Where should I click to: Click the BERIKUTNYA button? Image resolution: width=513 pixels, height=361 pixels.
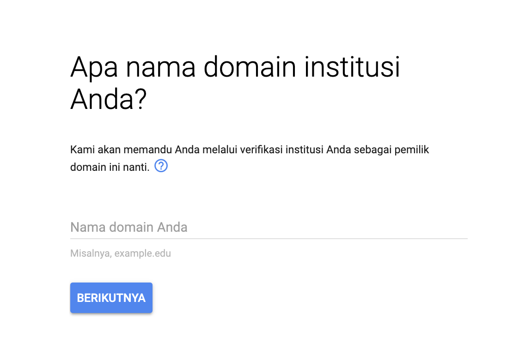[111, 297]
